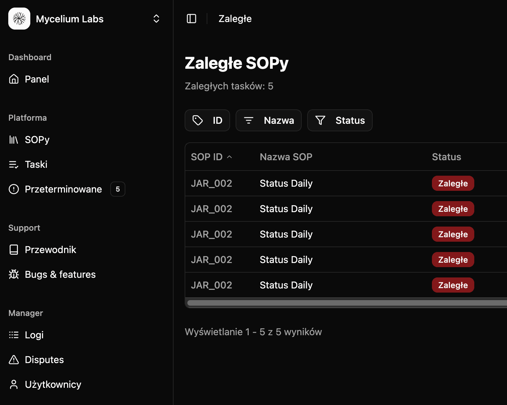
Task: Click the book icon beside Przewodnik
Action: click(x=14, y=250)
